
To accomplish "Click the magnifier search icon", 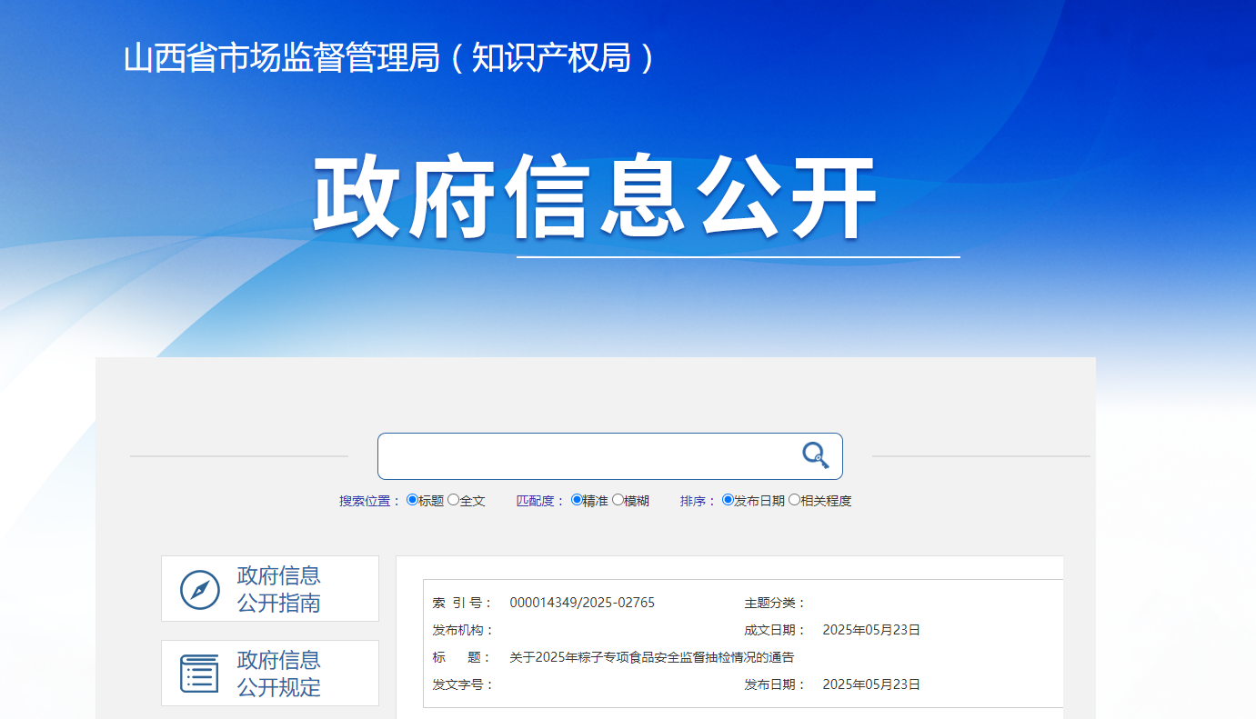I will pos(815,455).
